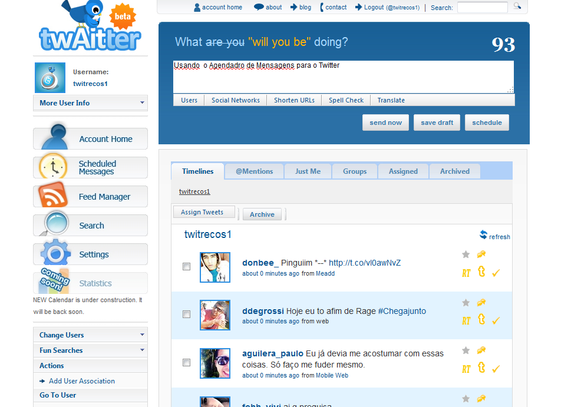
Task: Click the RT icon on donbee_ tweet
Action: click(466, 273)
